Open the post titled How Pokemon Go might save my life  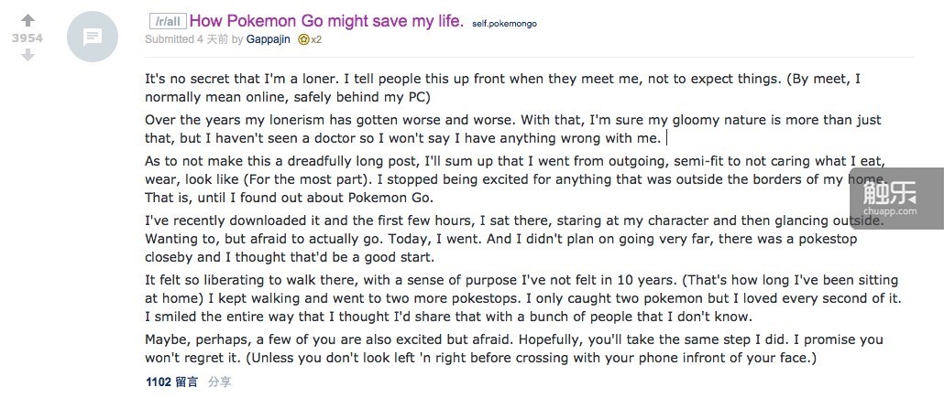[x=326, y=22]
